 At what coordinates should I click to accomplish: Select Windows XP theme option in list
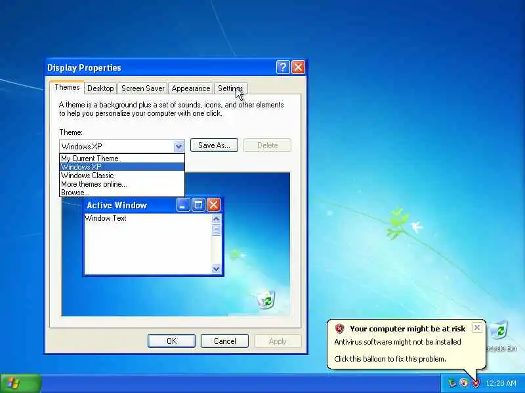point(122,167)
